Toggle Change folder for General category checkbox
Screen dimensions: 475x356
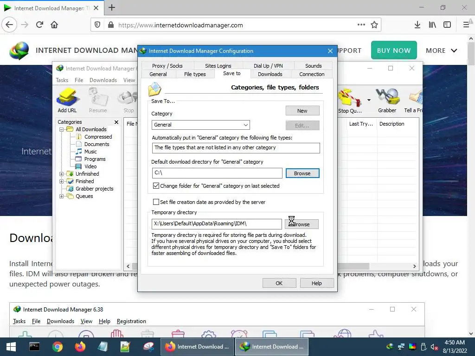tap(156, 186)
